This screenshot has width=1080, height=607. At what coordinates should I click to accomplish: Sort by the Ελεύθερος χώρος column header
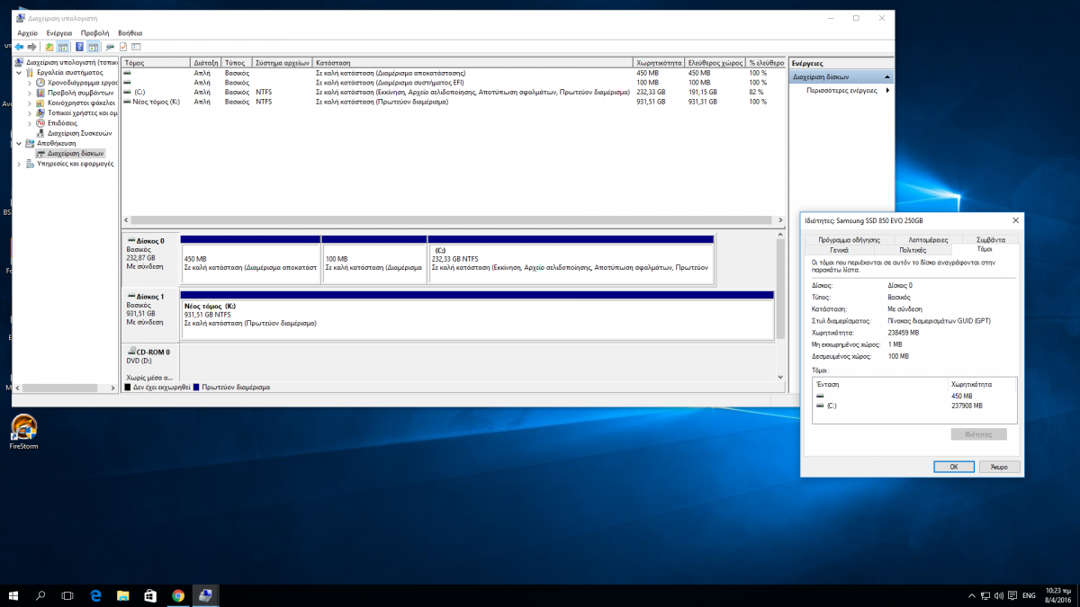pyautogui.click(x=715, y=63)
